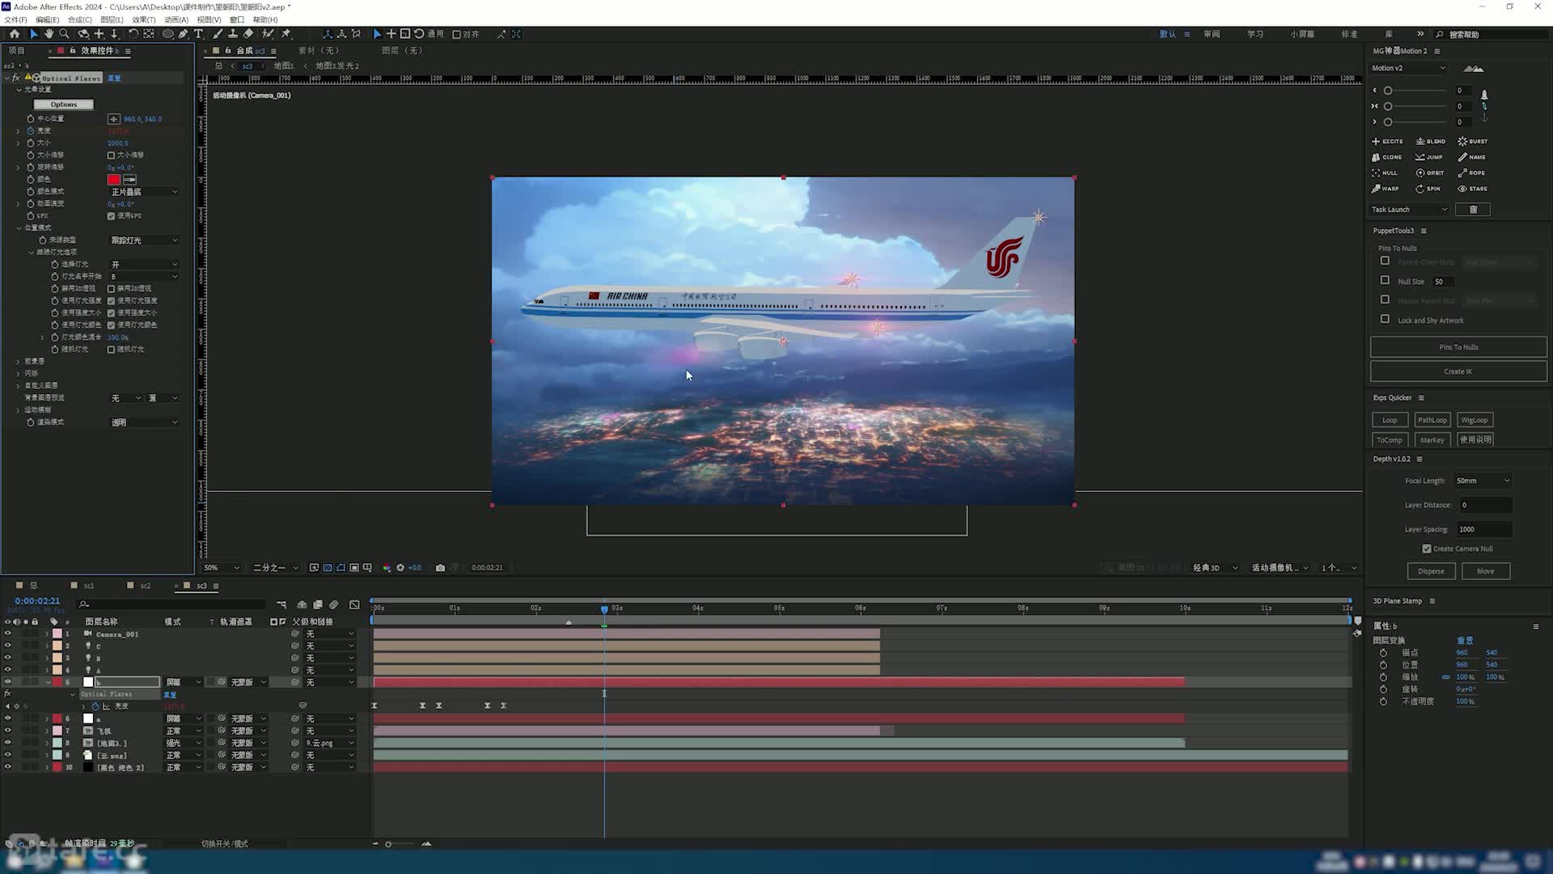
Task: Click the Layer Spacing 1000 input field
Action: (1483, 529)
